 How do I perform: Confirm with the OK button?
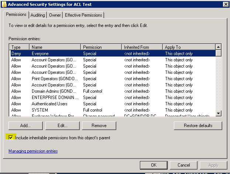pos(154,165)
